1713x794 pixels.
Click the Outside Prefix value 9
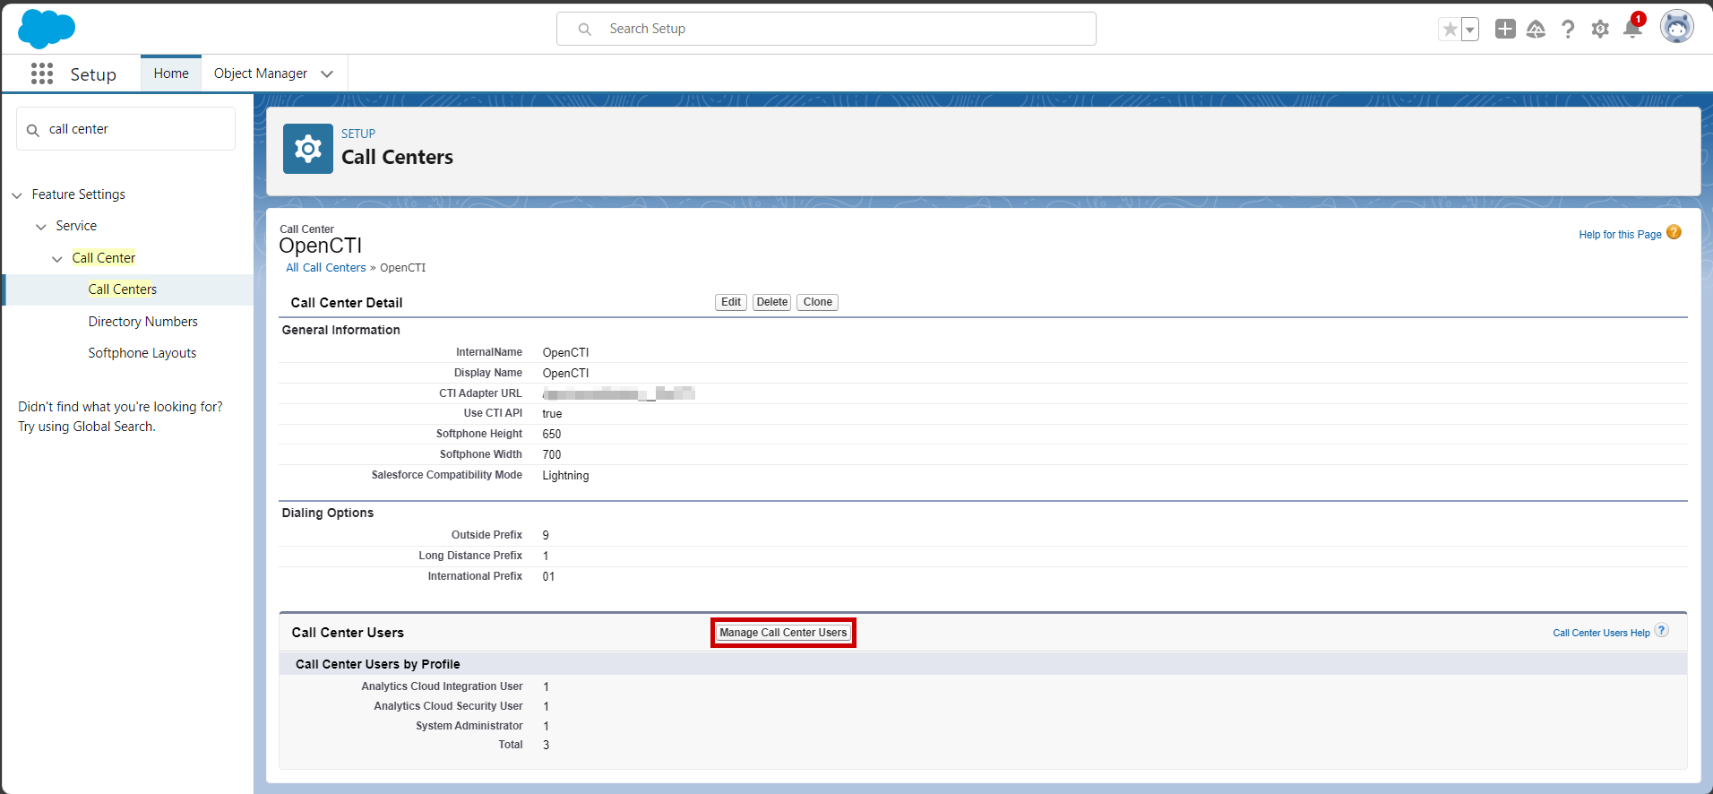coord(546,536)
